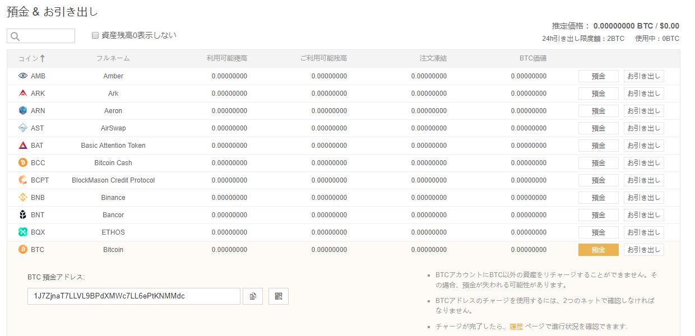This screenshot has width=695, height=336.
Task: Click the coin search input field
Action: [41, 36]
